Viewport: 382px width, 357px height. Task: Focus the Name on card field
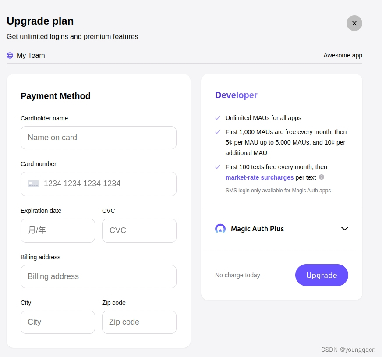tap(99, 138)
